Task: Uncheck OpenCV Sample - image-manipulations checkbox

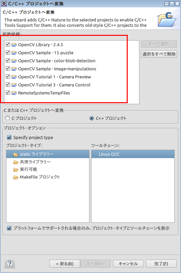Action: 8,68
